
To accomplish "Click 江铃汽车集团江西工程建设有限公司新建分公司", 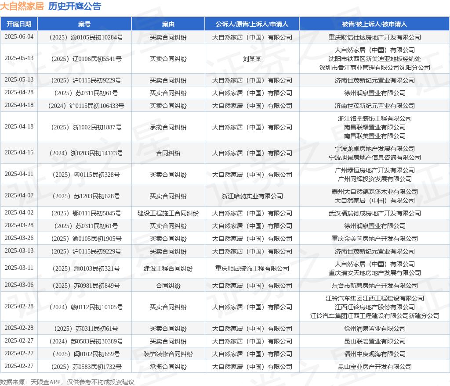I will pos(374,316).
